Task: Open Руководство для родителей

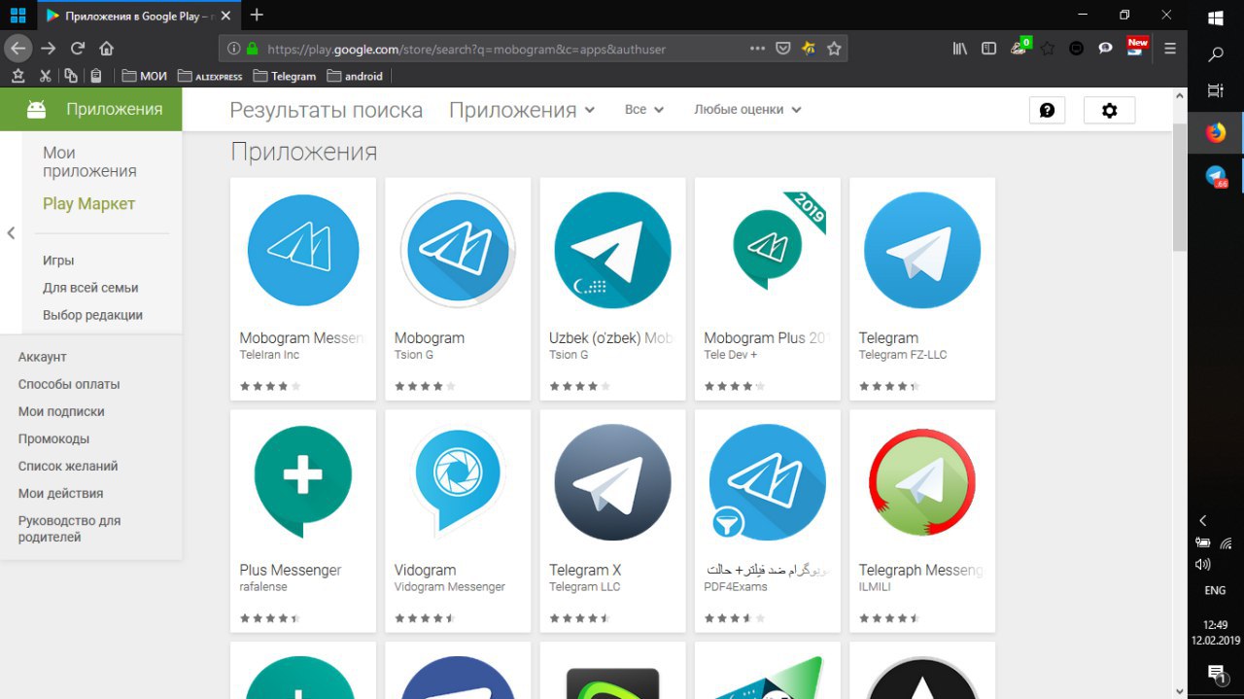Action: click(x=69, y=529)
